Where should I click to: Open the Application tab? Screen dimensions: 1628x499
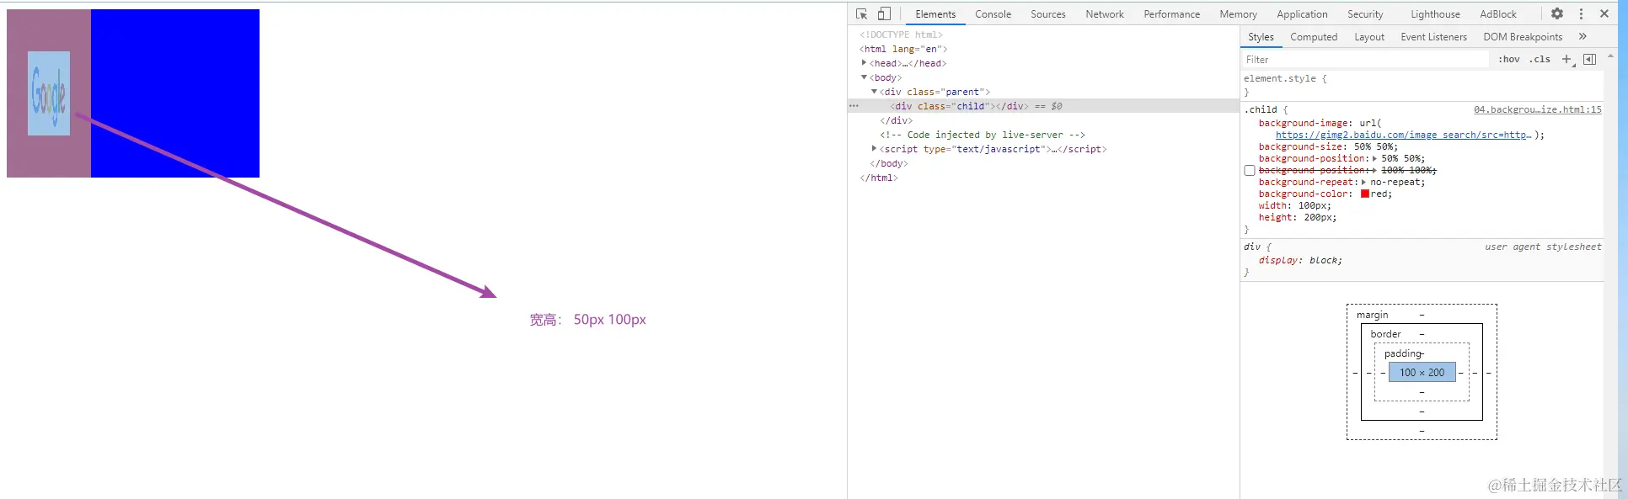[x=1302, y=14]
